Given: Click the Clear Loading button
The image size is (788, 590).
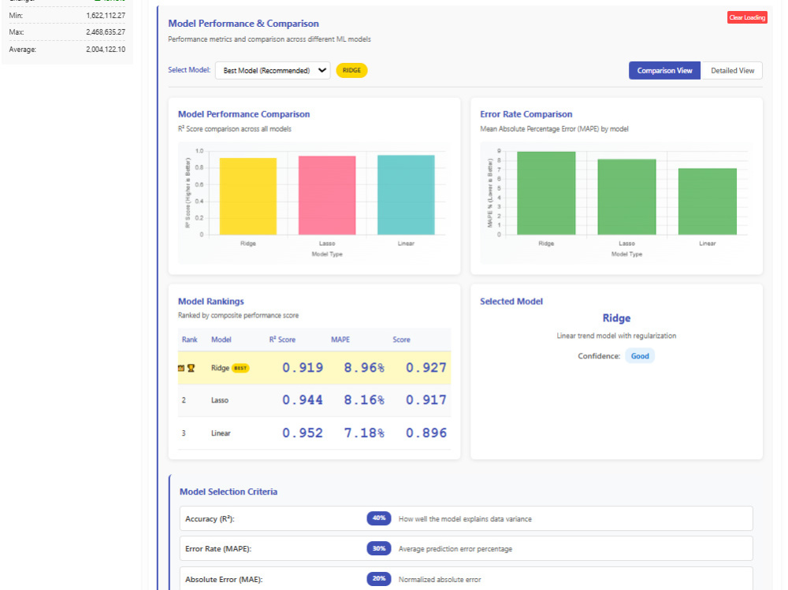Looking at the screenshot, I should [746, 17].
